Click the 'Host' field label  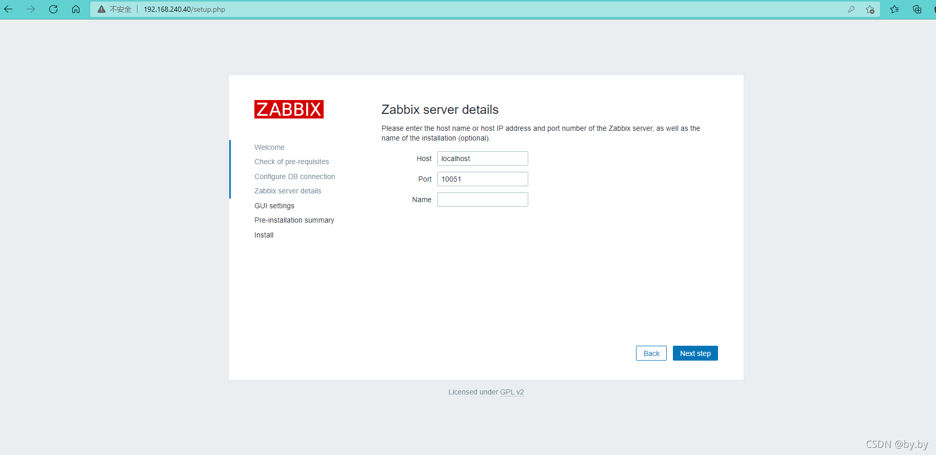pos(424,159)
